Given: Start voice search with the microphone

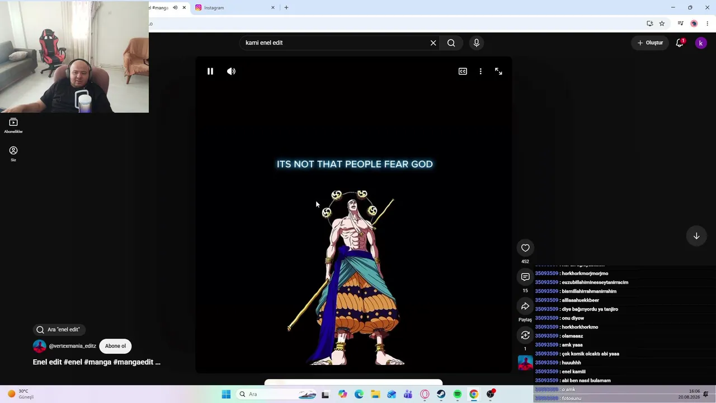Looking at the screenshot, I should 477,43.
